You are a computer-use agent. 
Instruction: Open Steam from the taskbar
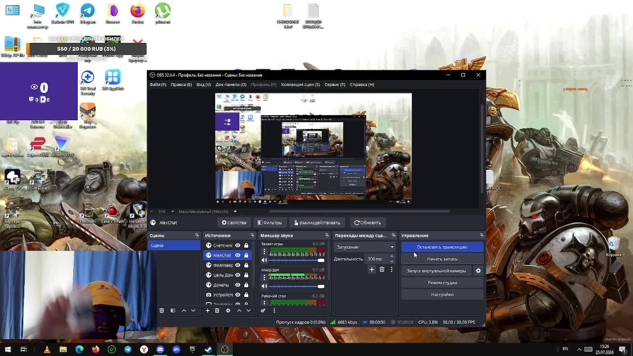click(208, 350)
